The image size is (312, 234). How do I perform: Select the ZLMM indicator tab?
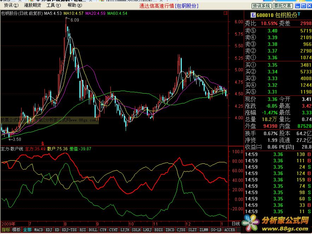pyautogui.click(x=204, y=230)
